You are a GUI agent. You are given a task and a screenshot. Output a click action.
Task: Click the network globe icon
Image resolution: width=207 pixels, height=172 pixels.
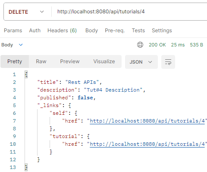point(140,45)
